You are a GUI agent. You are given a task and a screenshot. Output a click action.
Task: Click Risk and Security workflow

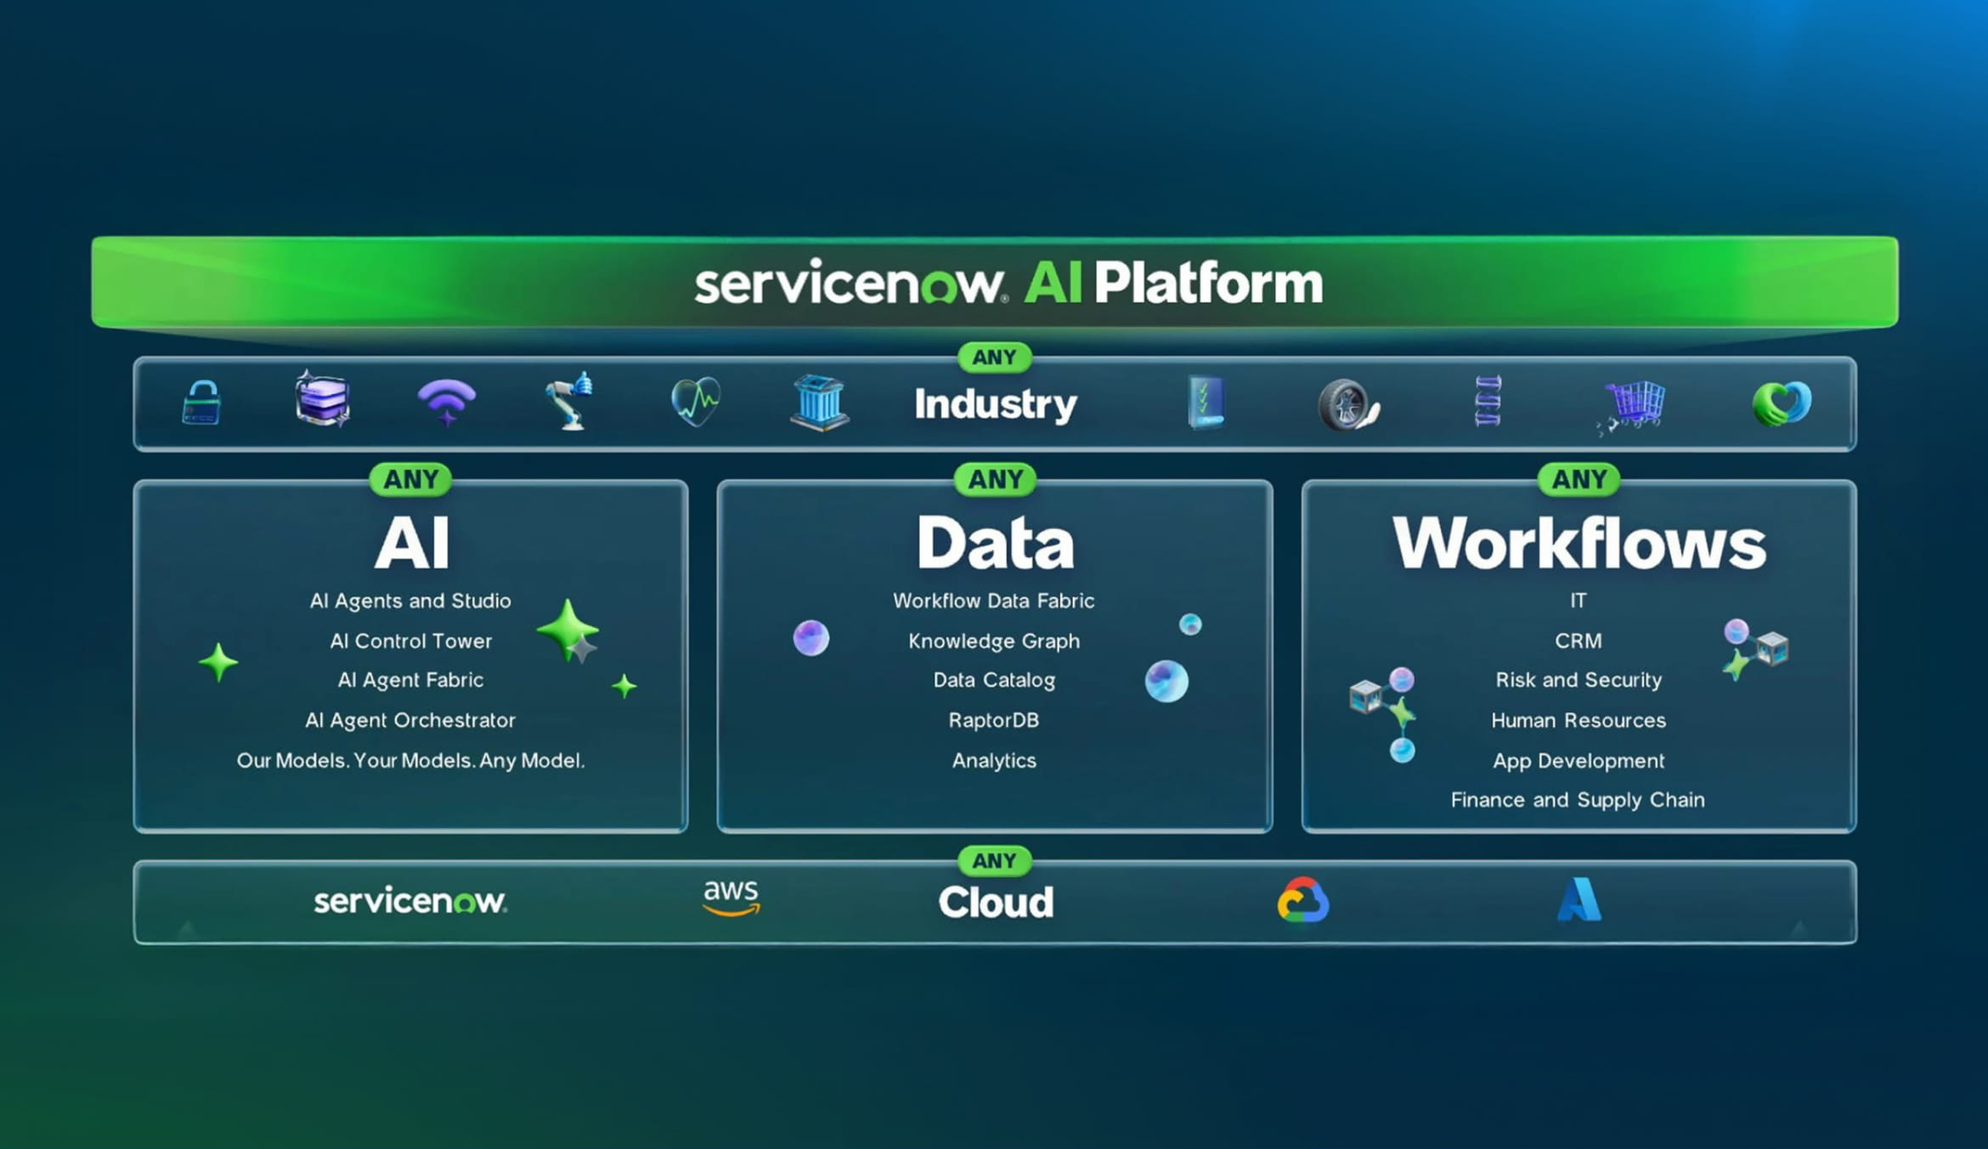[1578, 680]
